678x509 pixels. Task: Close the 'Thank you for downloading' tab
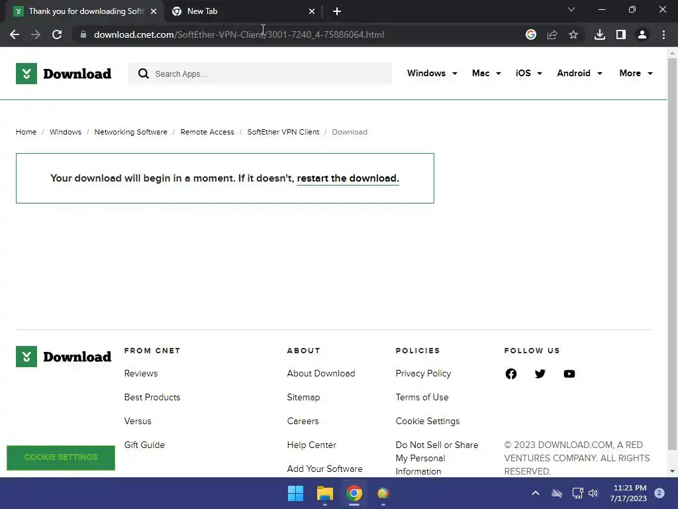(154, 11)
